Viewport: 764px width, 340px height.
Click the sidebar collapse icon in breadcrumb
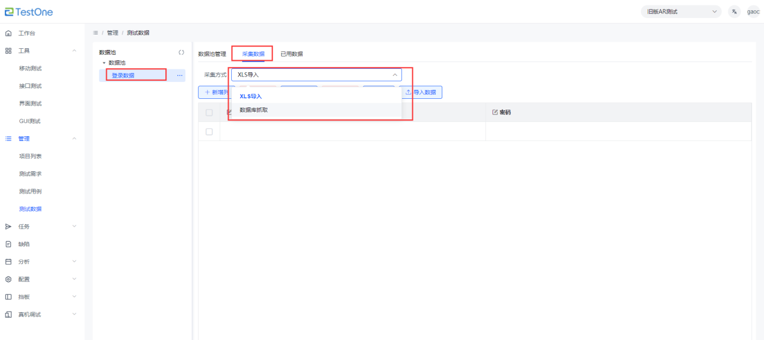96,33
